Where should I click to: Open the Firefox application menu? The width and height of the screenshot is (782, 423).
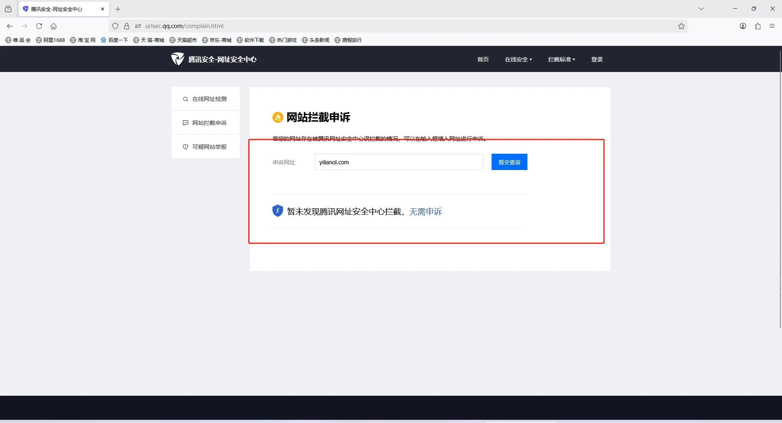(772, 26)
